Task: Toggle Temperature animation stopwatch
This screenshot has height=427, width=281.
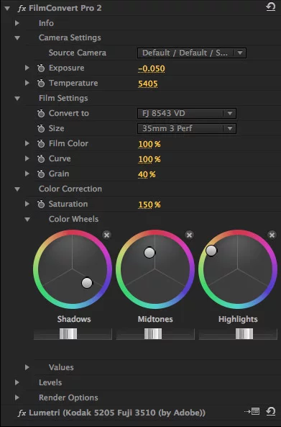Action: (x=41, y=84)
